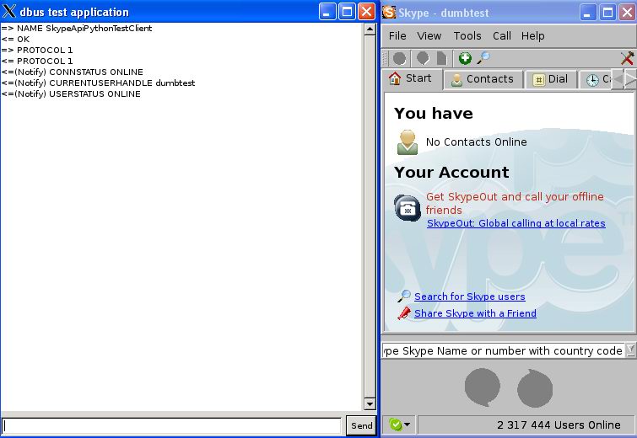Click the large gray call button

pyautogui.click(x=483, y=387)
